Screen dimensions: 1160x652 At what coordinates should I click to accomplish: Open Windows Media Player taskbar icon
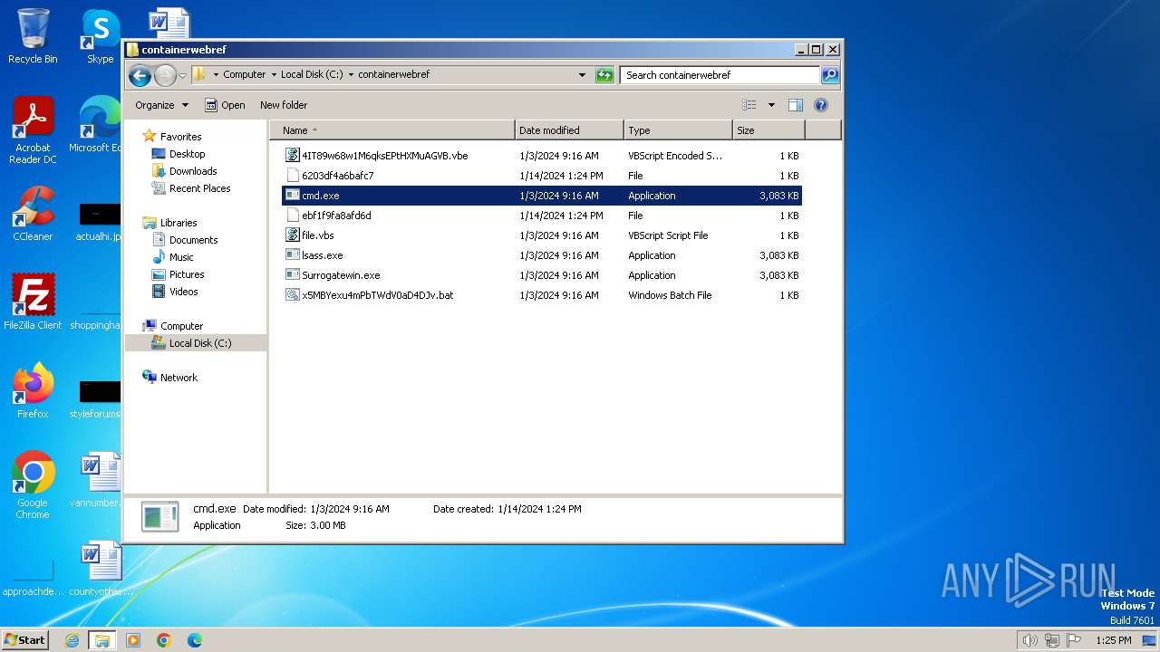[133, 640]
